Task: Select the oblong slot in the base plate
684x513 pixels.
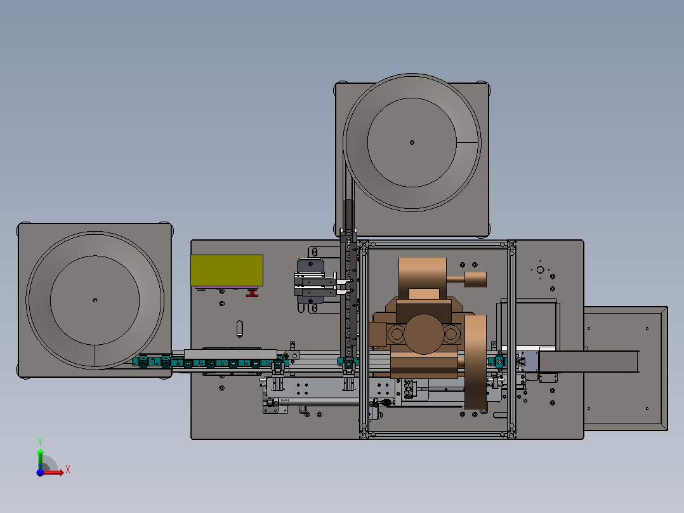Action: tap(239, 329)
